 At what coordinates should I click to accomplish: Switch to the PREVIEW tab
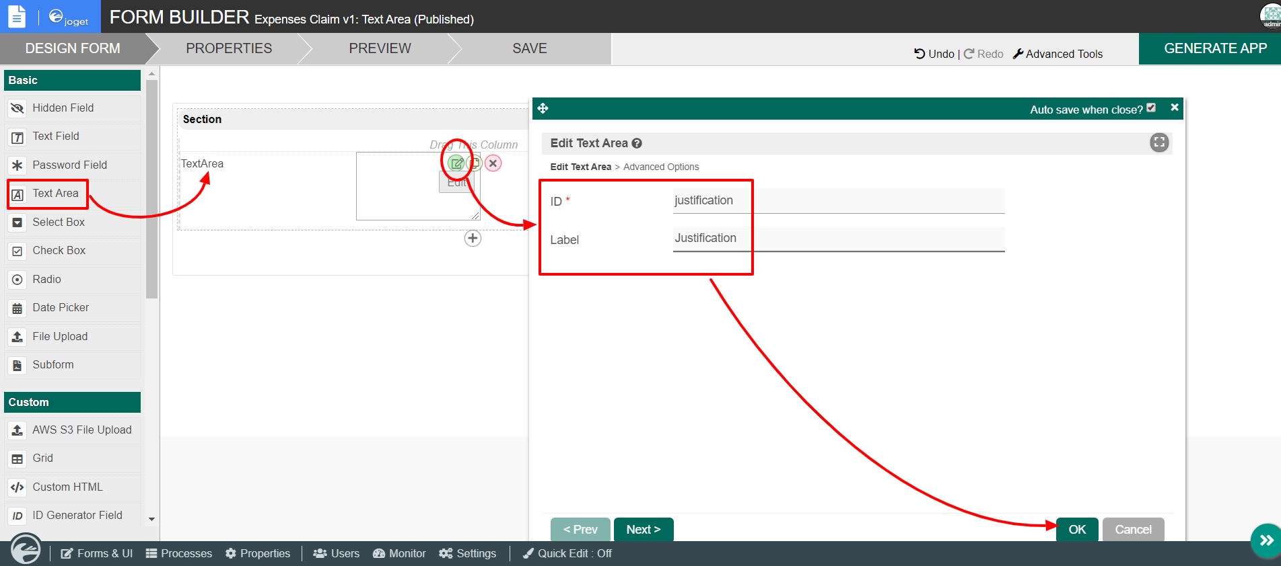point(380,48)
